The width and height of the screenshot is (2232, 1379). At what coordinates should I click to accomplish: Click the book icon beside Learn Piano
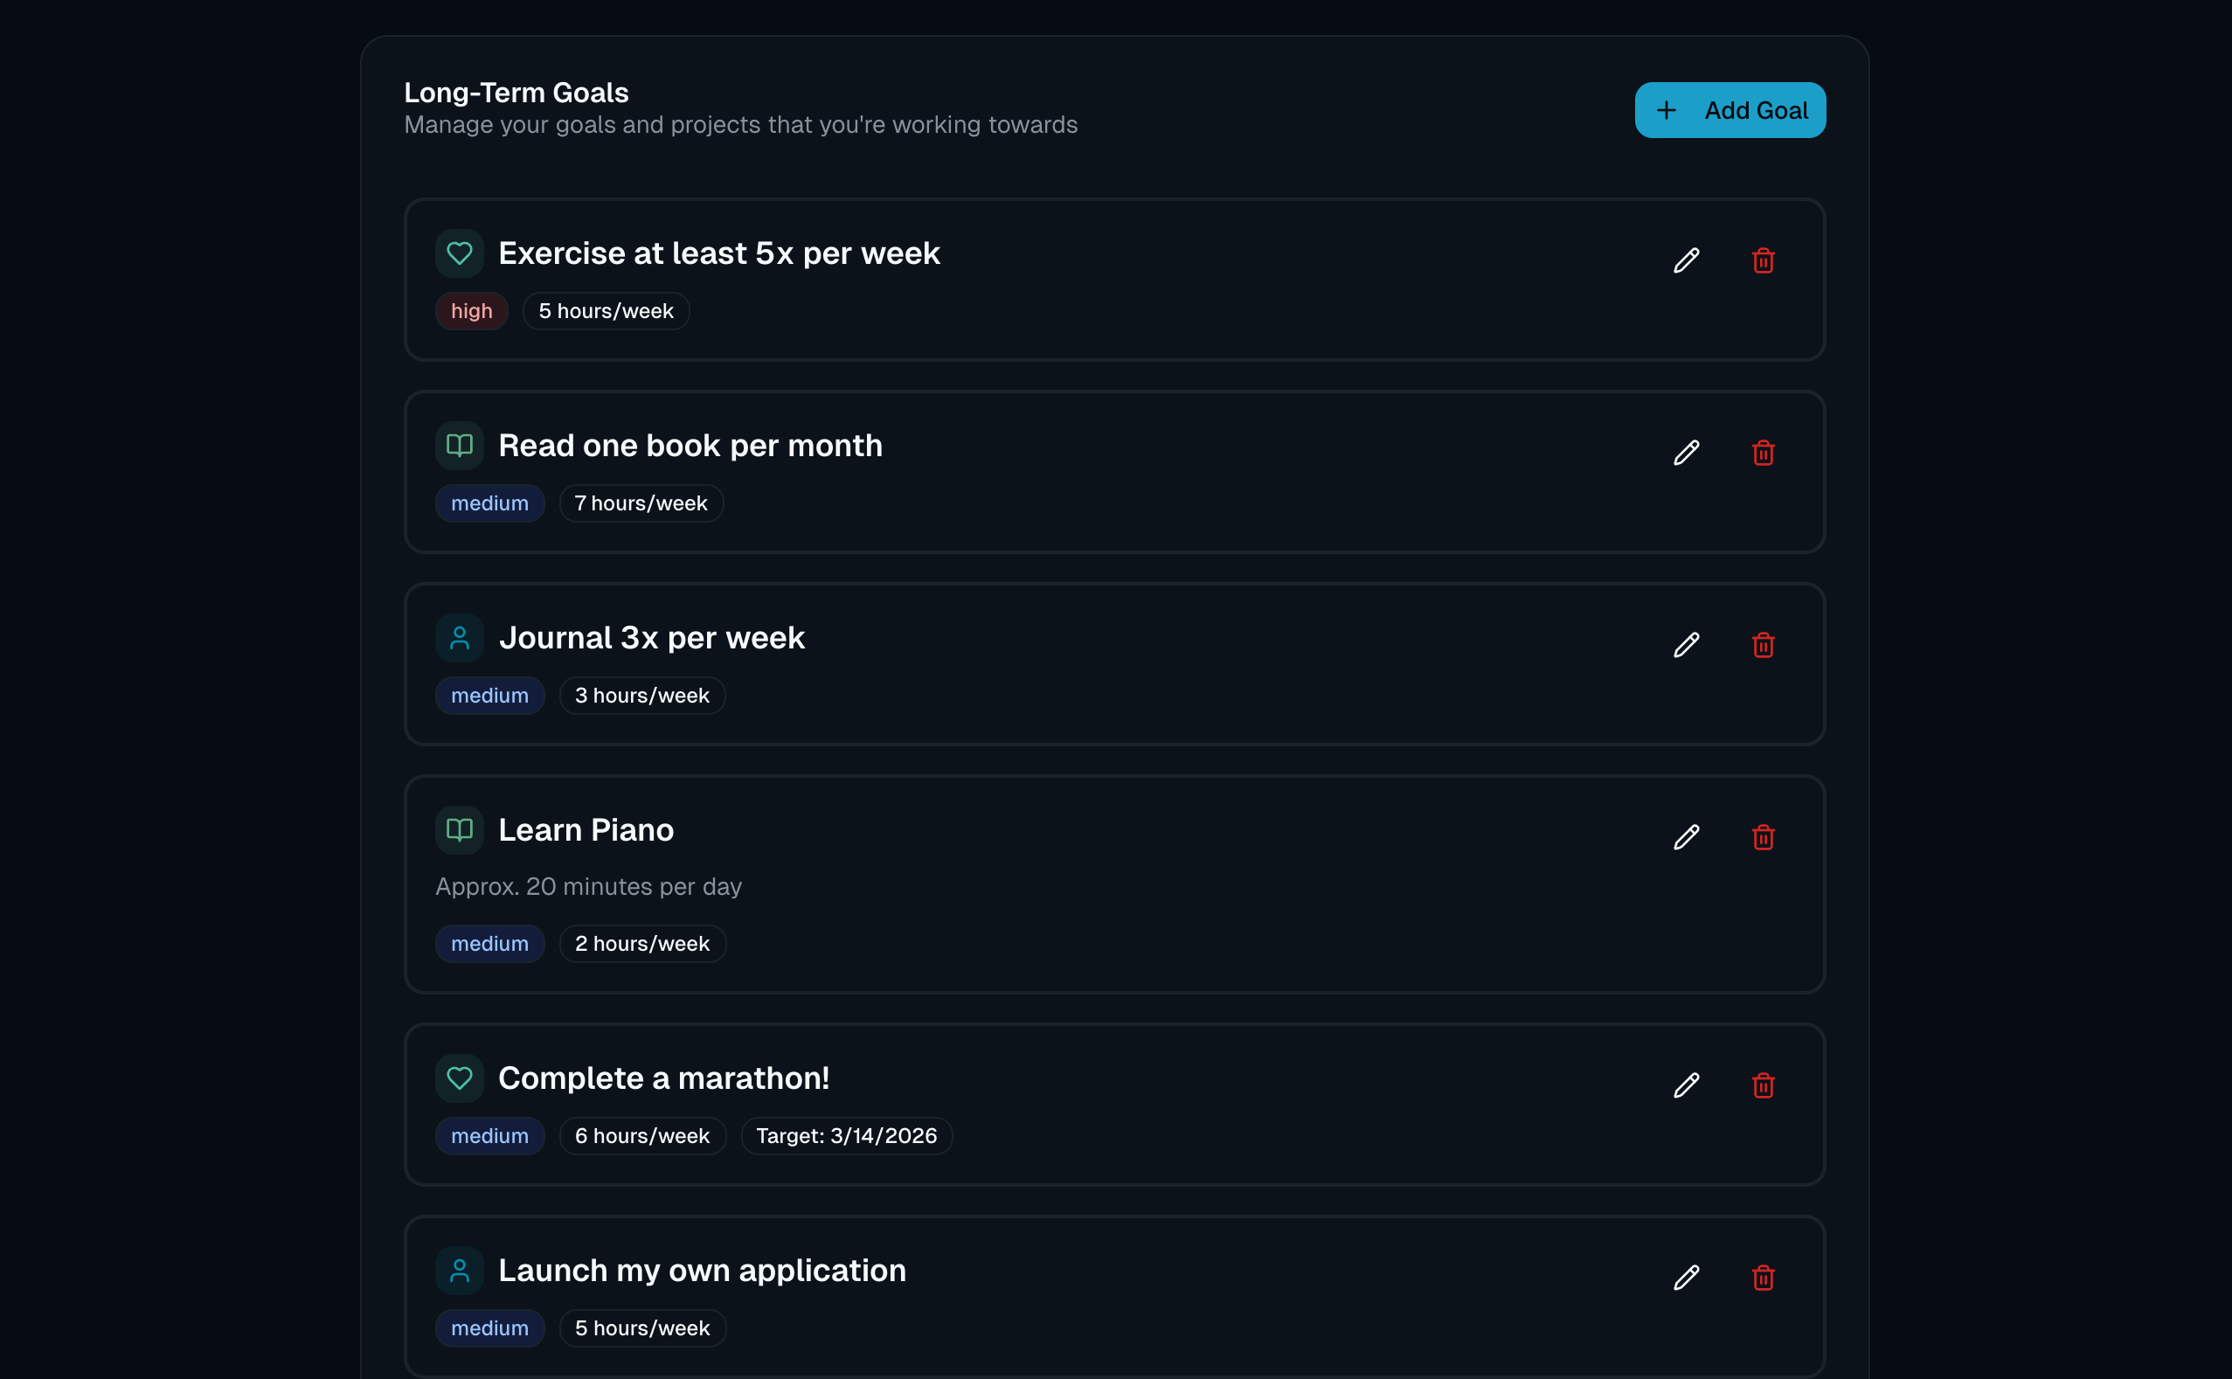click(460, 830)
